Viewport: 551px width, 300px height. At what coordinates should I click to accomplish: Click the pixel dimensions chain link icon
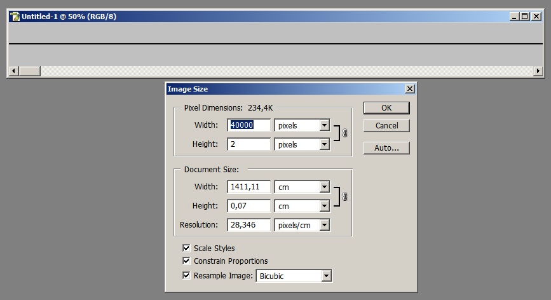(x=345, y=134)
